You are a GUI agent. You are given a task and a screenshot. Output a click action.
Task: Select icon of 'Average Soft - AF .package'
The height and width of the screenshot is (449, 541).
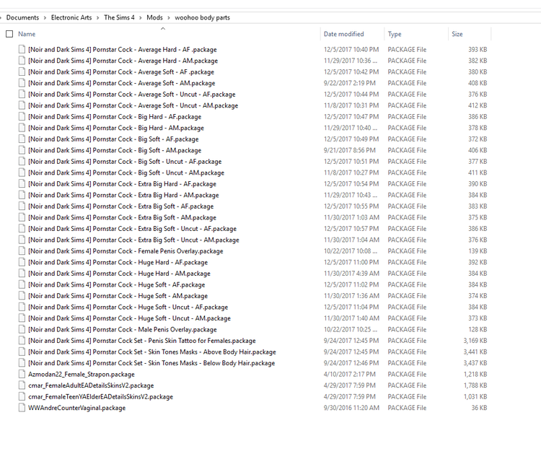[22, 72]
